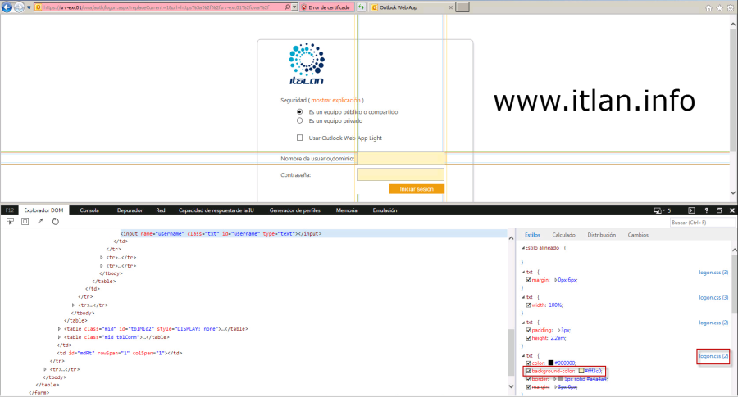This screenshot has width=738, height=397.
Task: Expand the 'table class mid tblConn' node
Action: click(x=60, y=336)
